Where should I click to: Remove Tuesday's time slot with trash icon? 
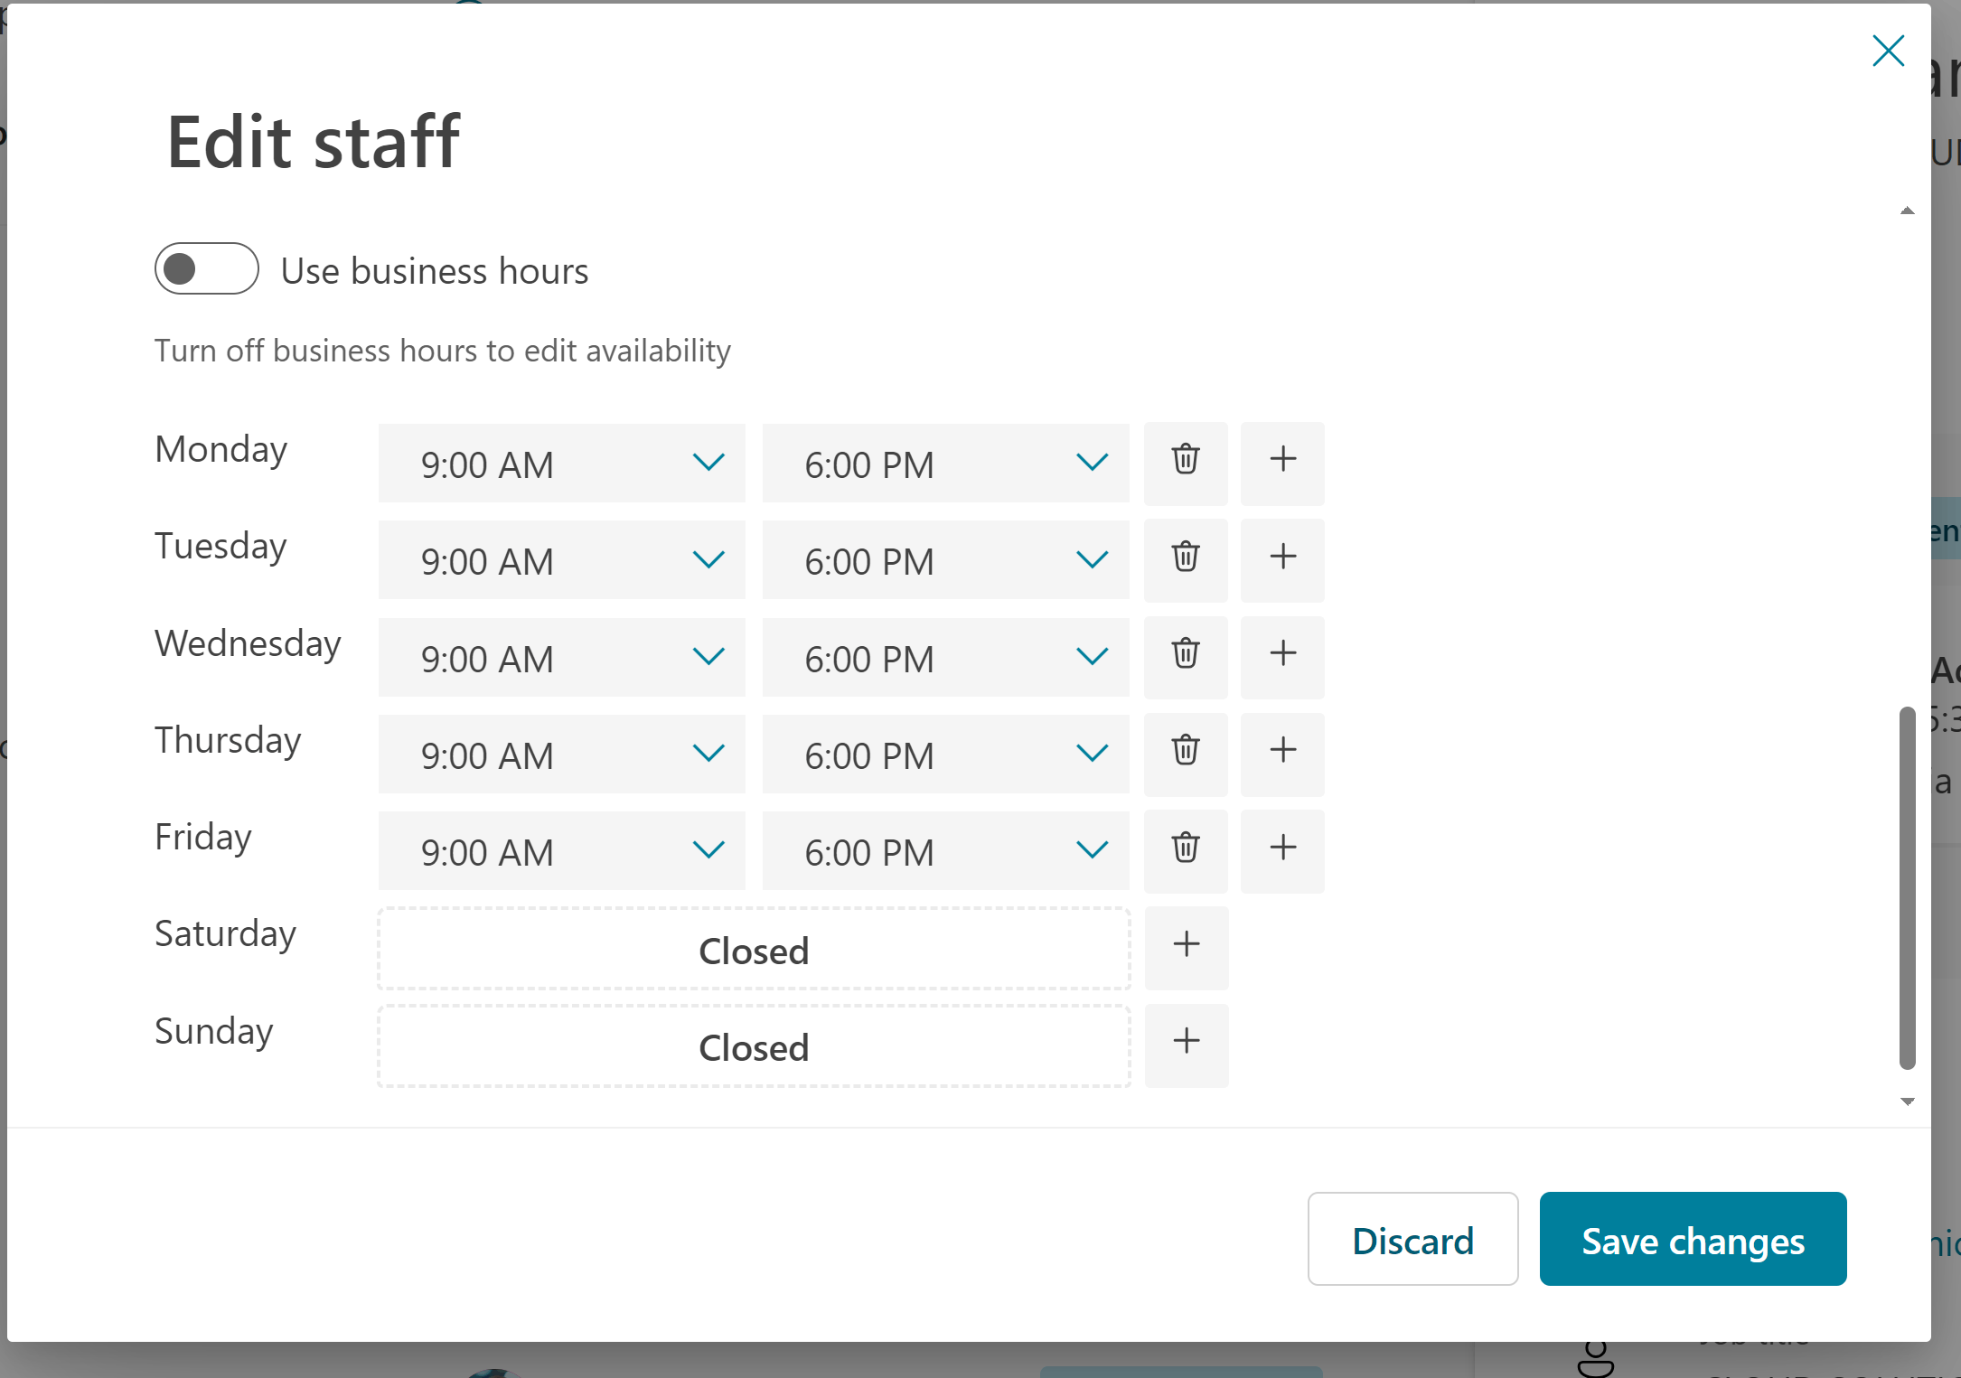pos(1186,559)
